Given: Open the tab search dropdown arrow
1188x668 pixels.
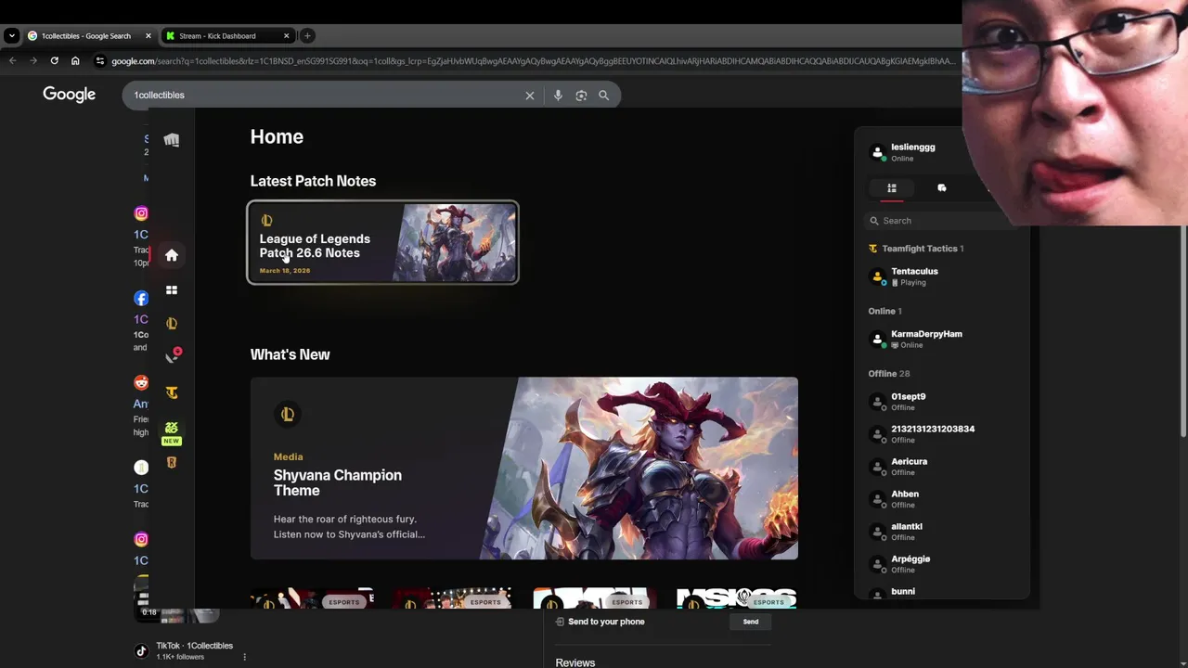Looking at the screenshot, I should click(x=11, y=36).
